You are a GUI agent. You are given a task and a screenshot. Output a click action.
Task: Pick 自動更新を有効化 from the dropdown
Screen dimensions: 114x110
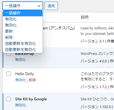point(23,44)
